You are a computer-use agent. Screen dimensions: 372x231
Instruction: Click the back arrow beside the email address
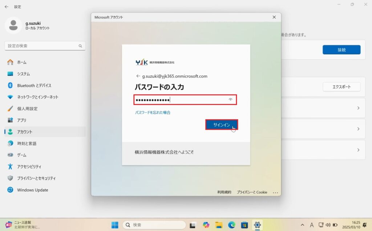138,76
